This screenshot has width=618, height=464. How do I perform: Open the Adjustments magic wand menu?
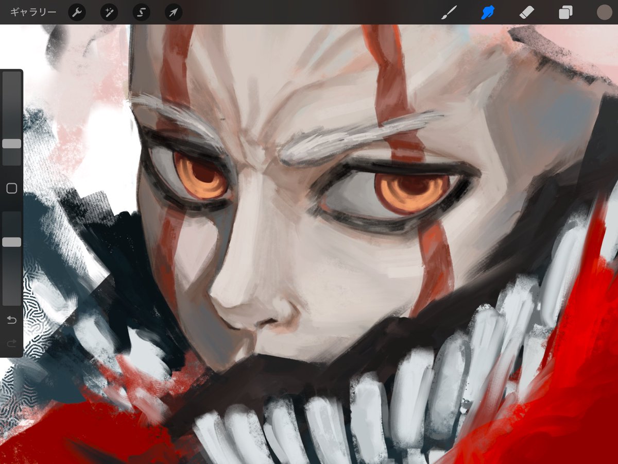tap(109, 12)
